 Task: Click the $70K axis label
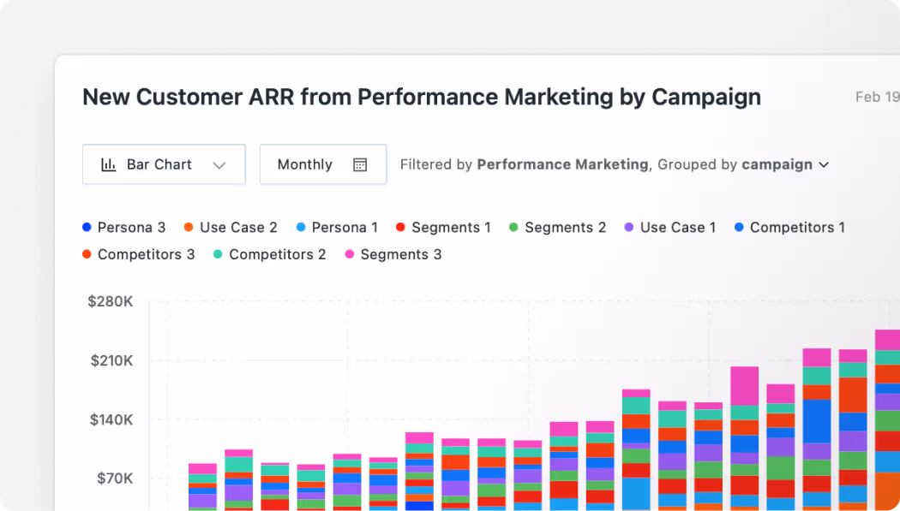(x=114, y=479)
